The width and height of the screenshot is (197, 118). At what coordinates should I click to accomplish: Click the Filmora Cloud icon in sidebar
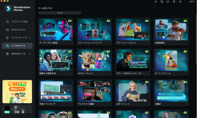click(7, 30)
